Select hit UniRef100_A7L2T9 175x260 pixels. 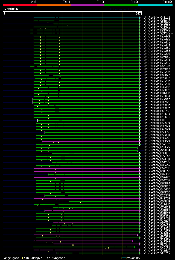click(x=157, y=42)
